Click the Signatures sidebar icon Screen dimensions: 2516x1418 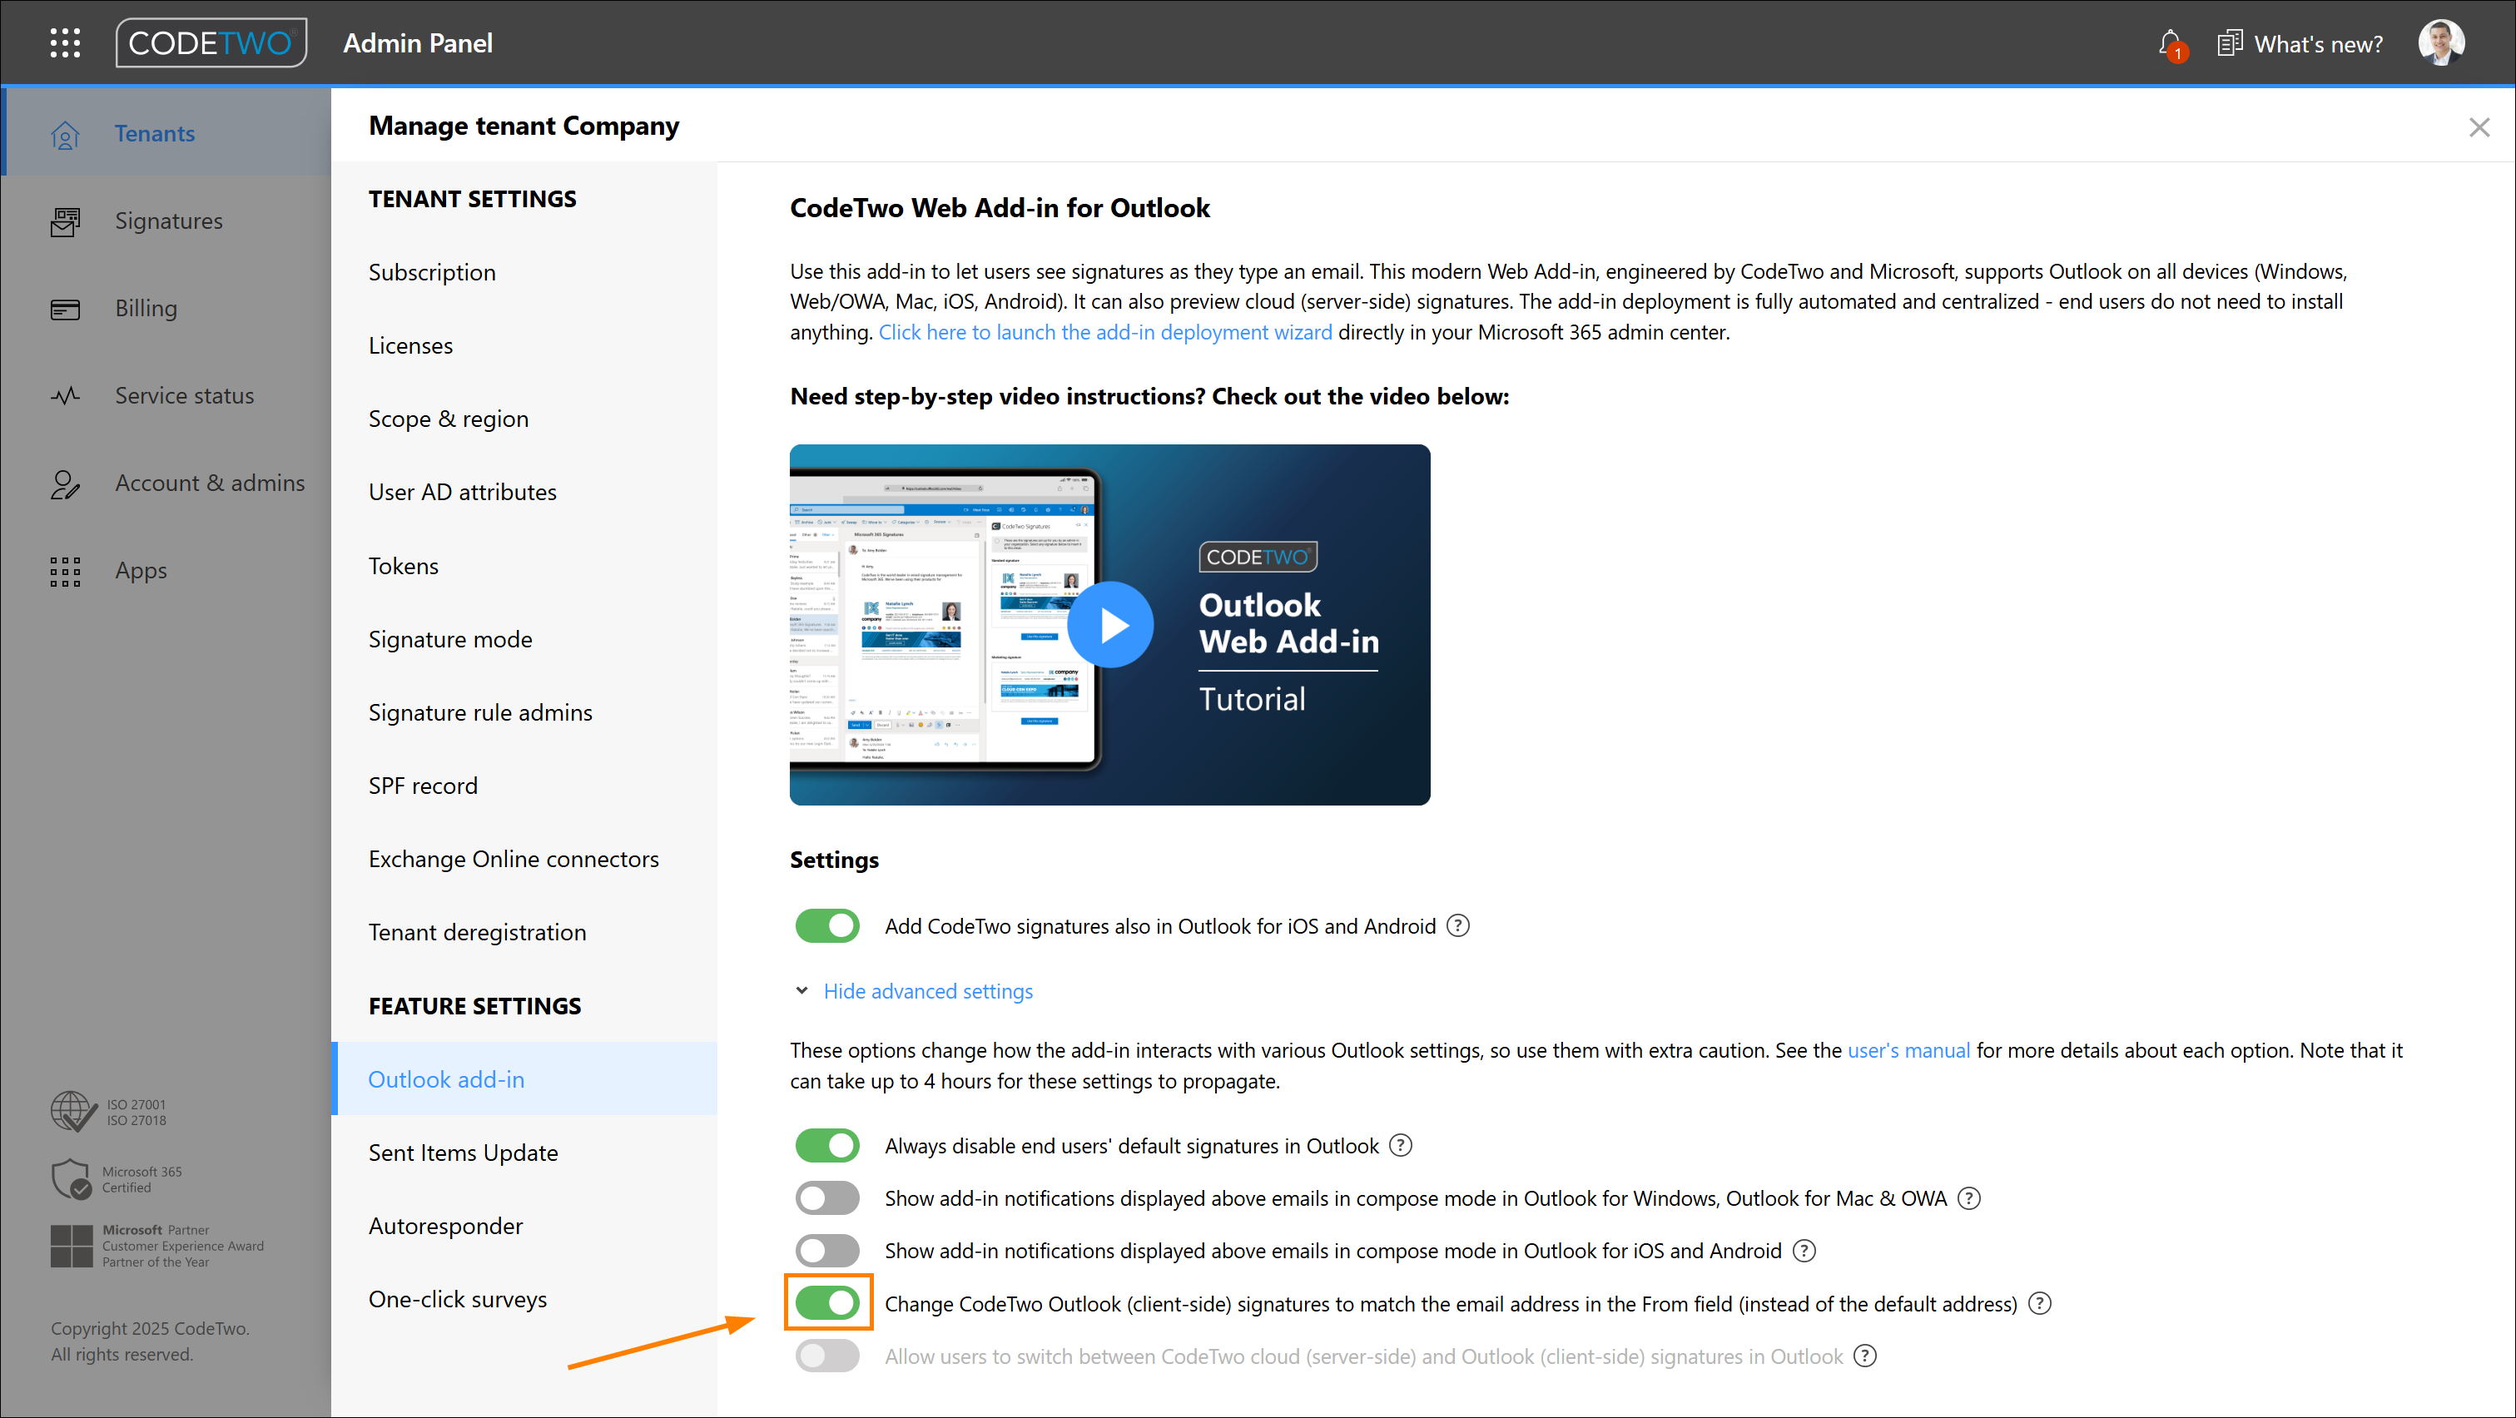click(66, 221)
